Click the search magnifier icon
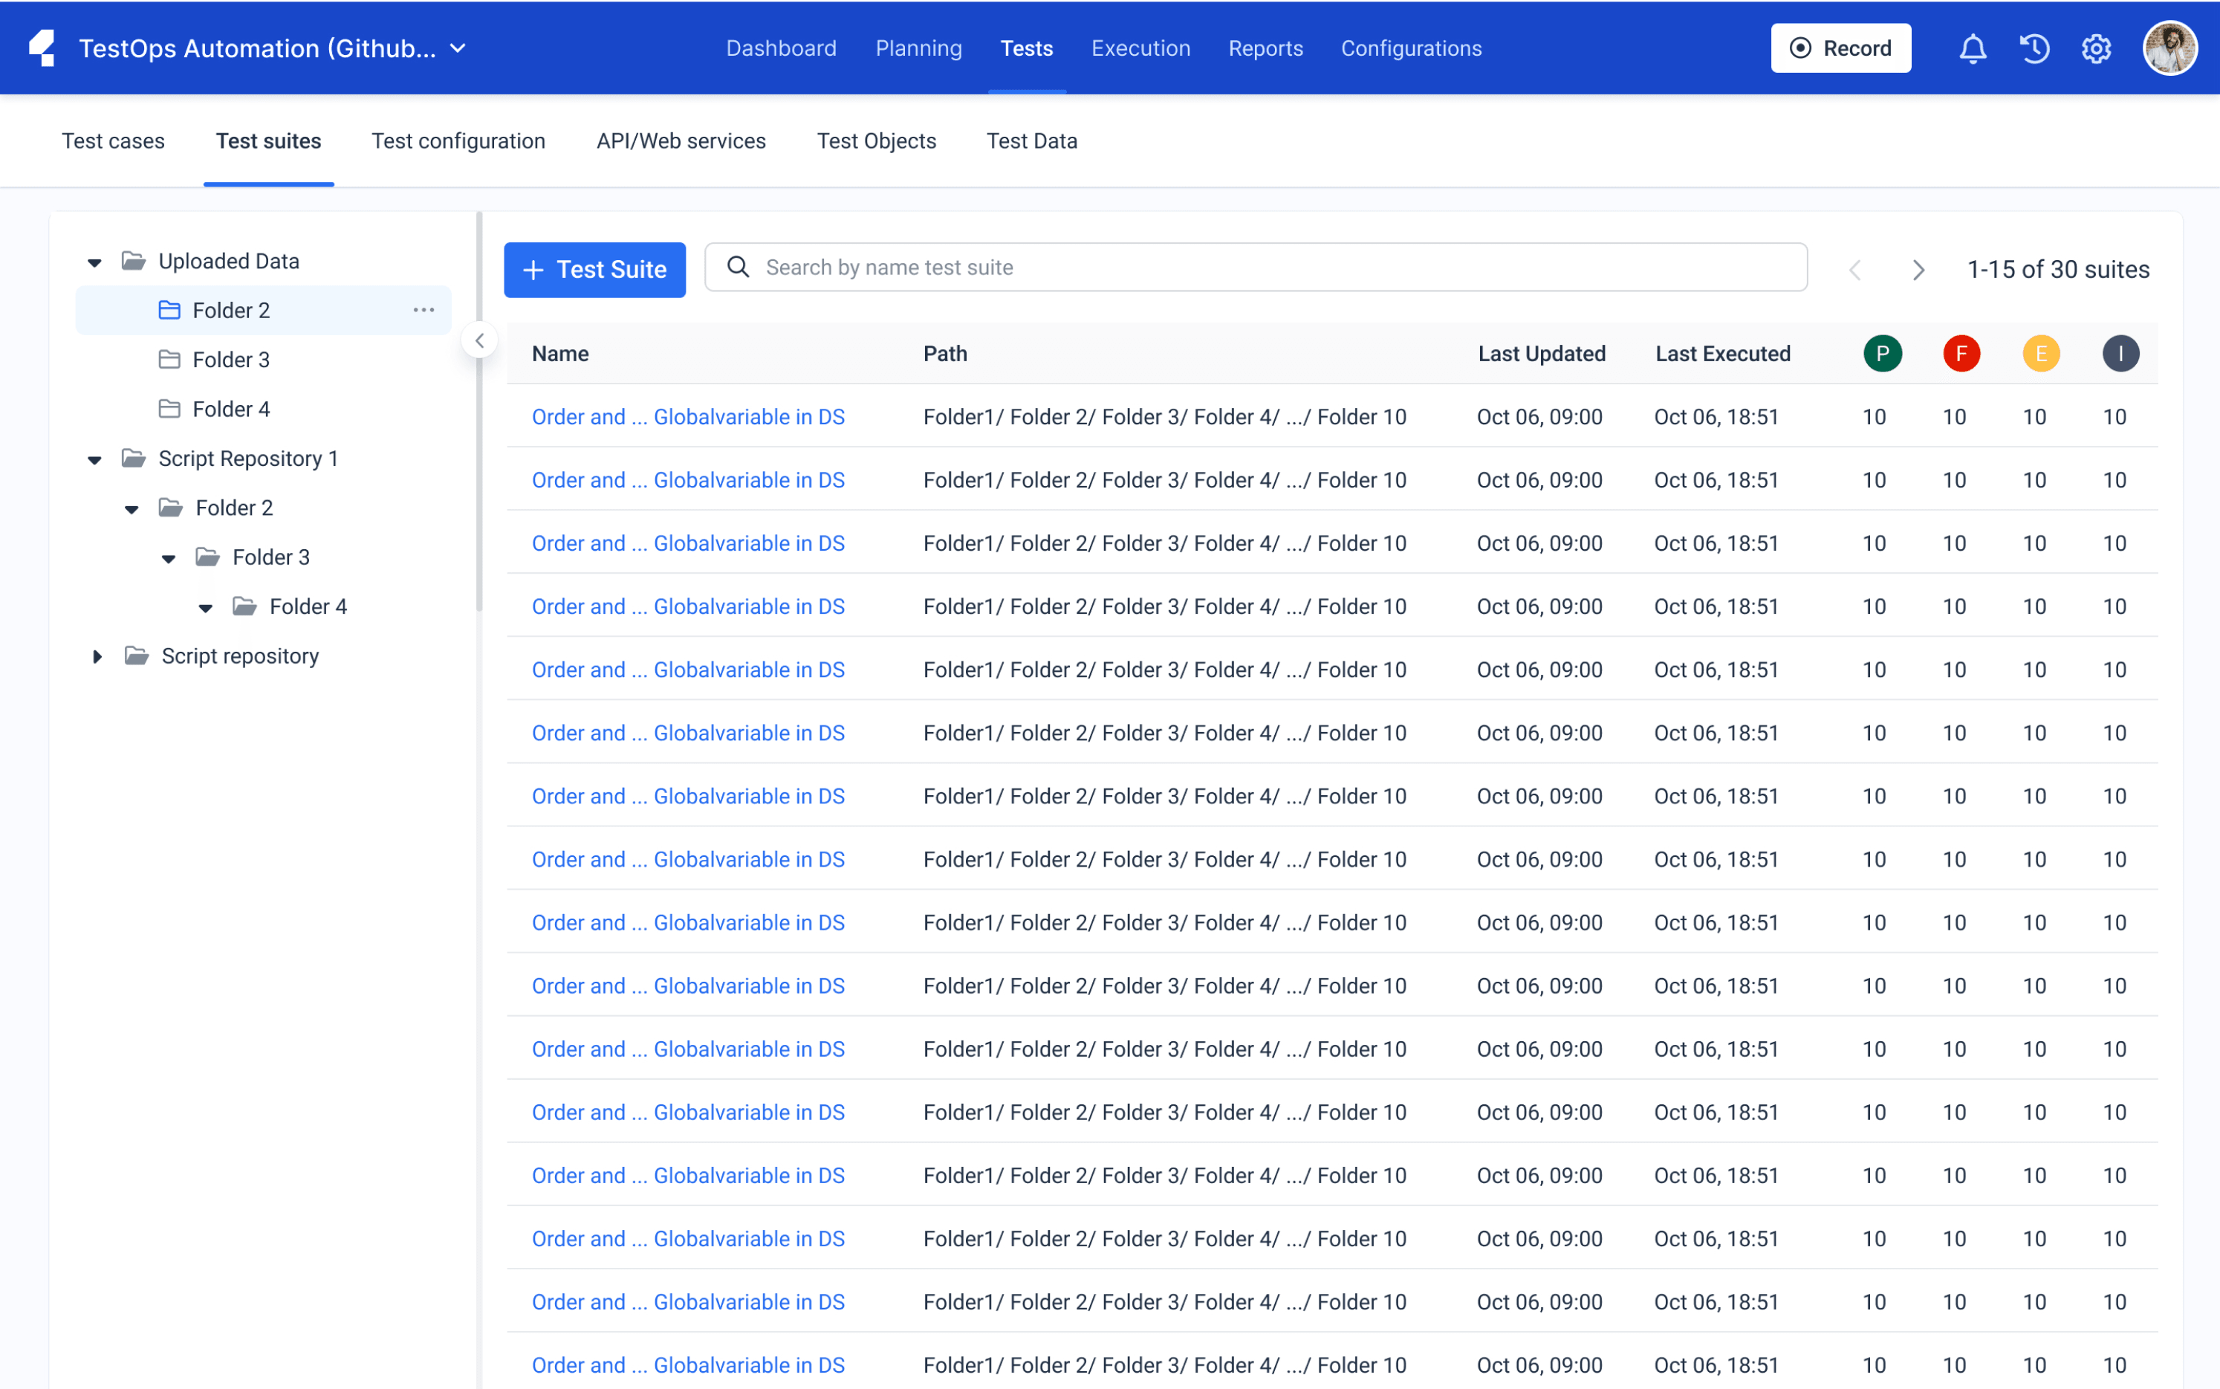The width and height of the screenshot is (2220, 1389). 739,266
